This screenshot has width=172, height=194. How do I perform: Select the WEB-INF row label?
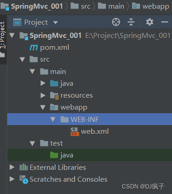[85, 120]
